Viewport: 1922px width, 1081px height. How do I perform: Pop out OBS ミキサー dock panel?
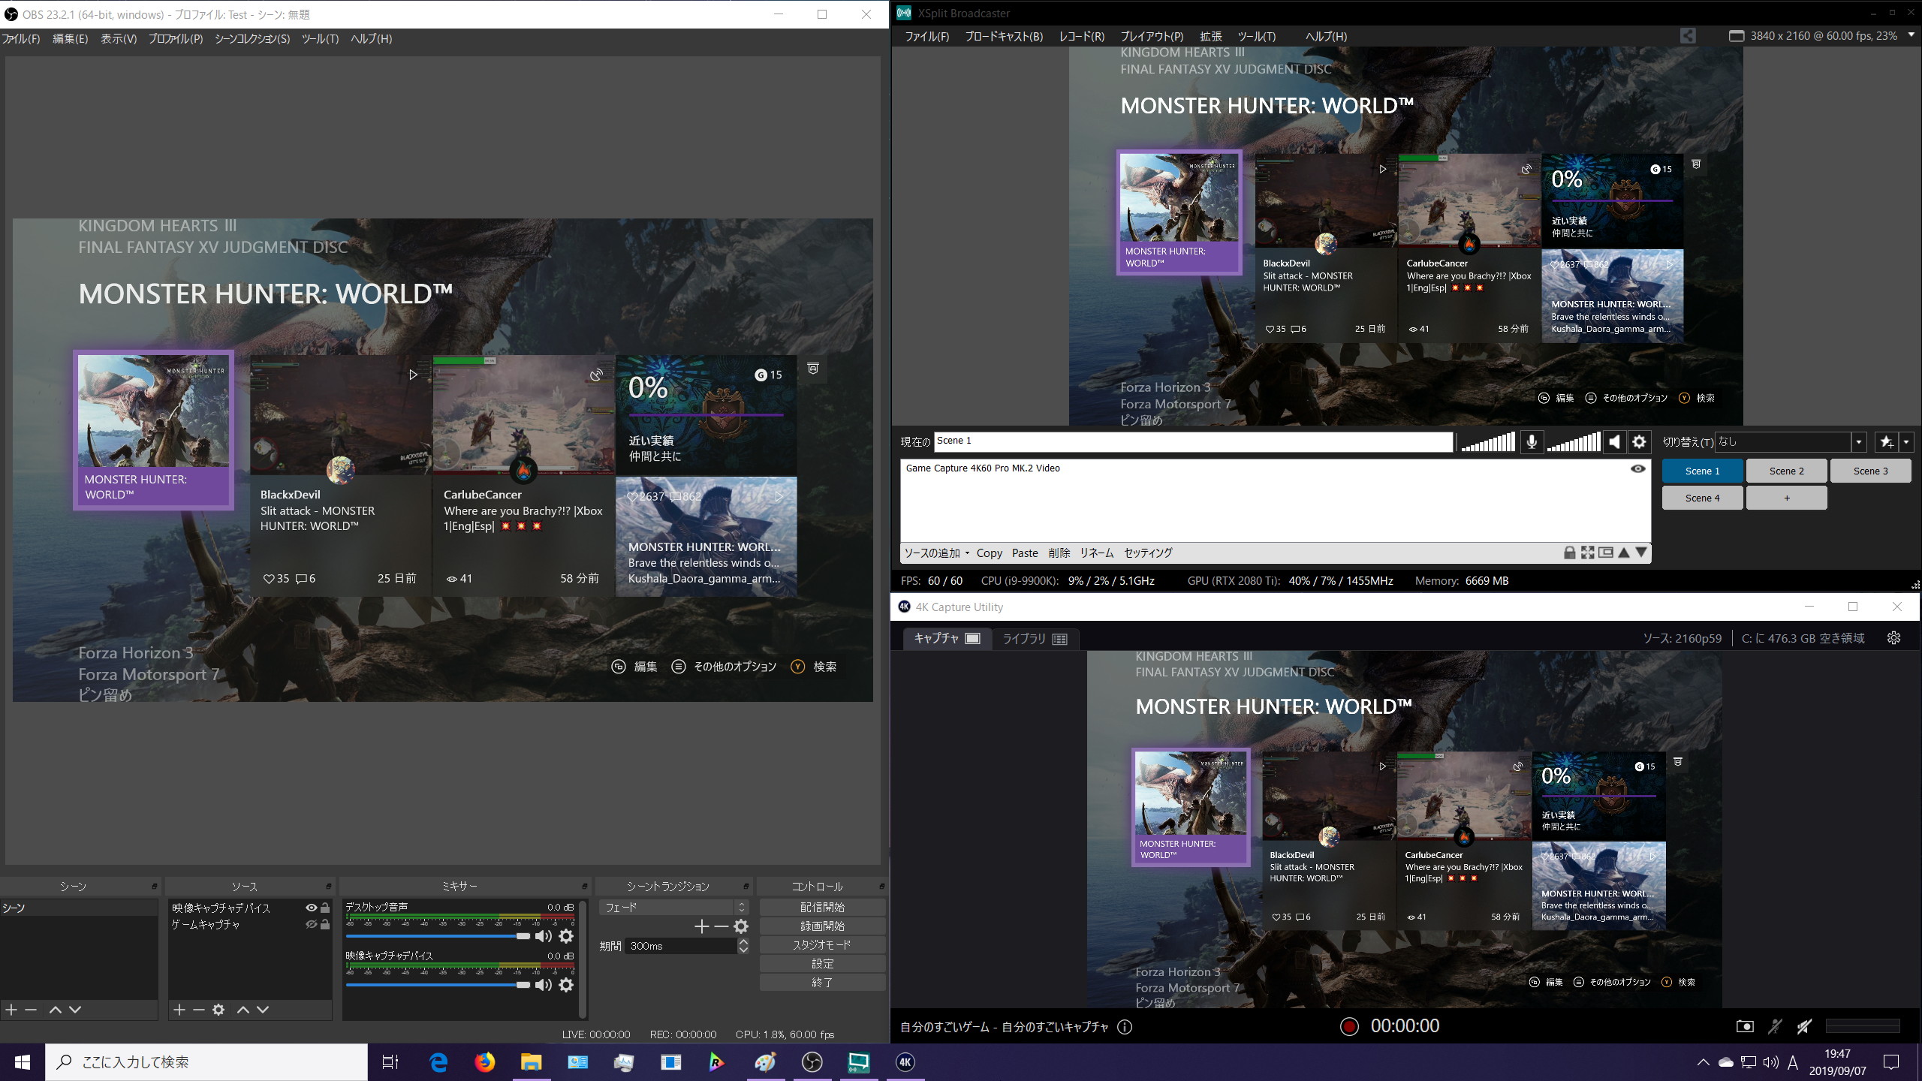click(584, 887)
